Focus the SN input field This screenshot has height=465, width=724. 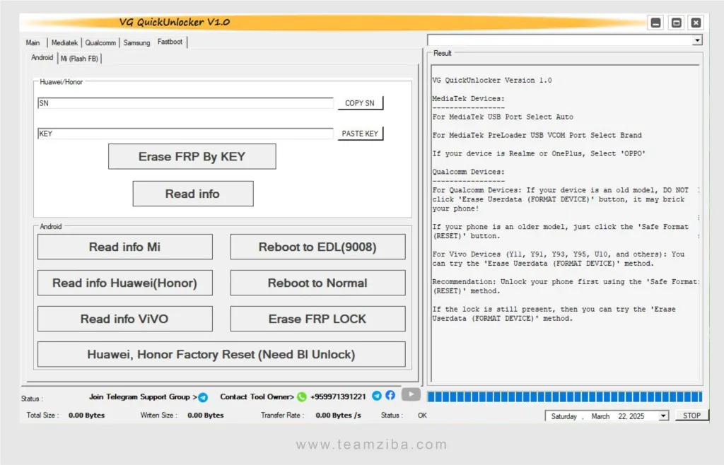click(x=185, y=103)
